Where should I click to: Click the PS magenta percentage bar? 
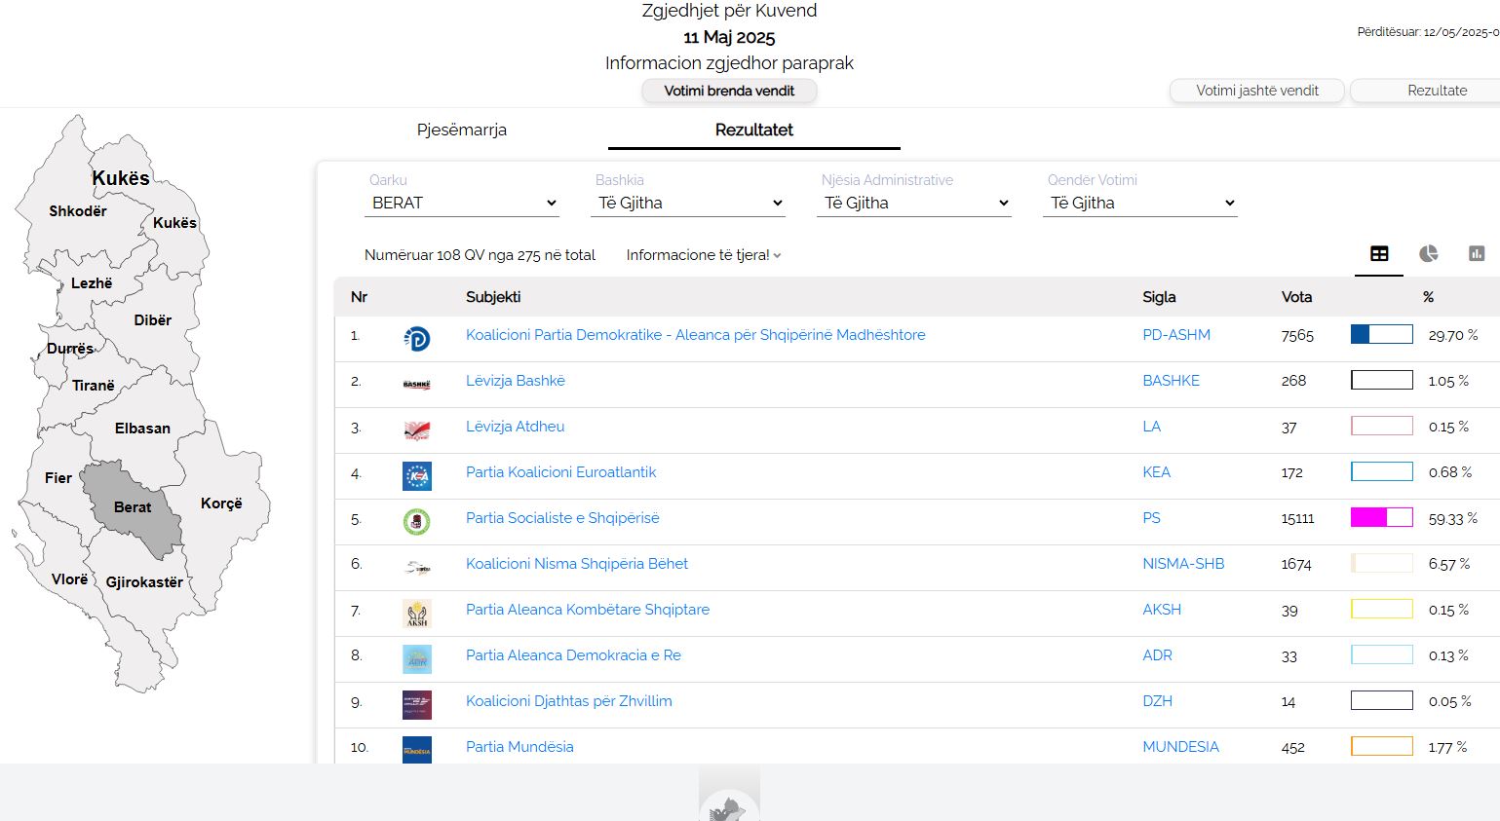click(x=1381, y=518)
